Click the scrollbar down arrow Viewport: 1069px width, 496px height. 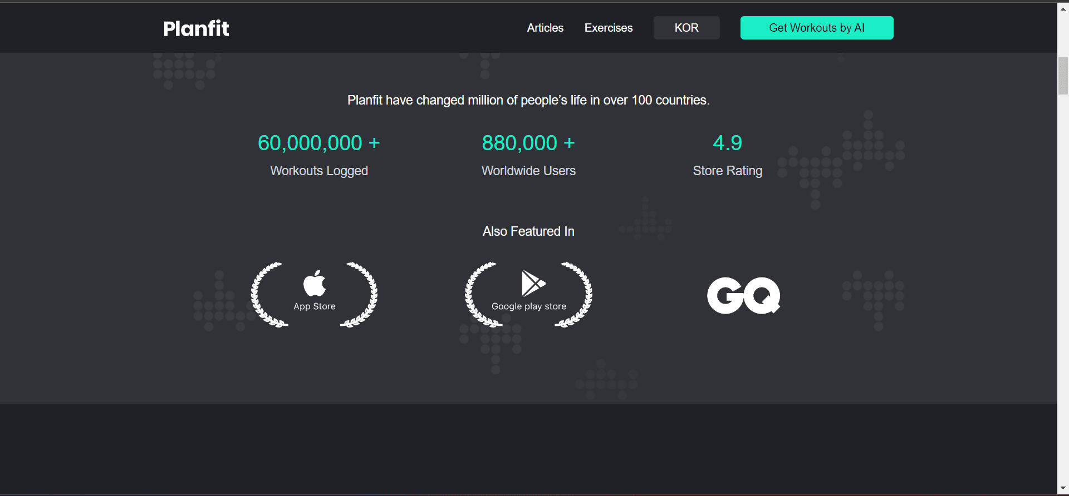point(1063,489)
